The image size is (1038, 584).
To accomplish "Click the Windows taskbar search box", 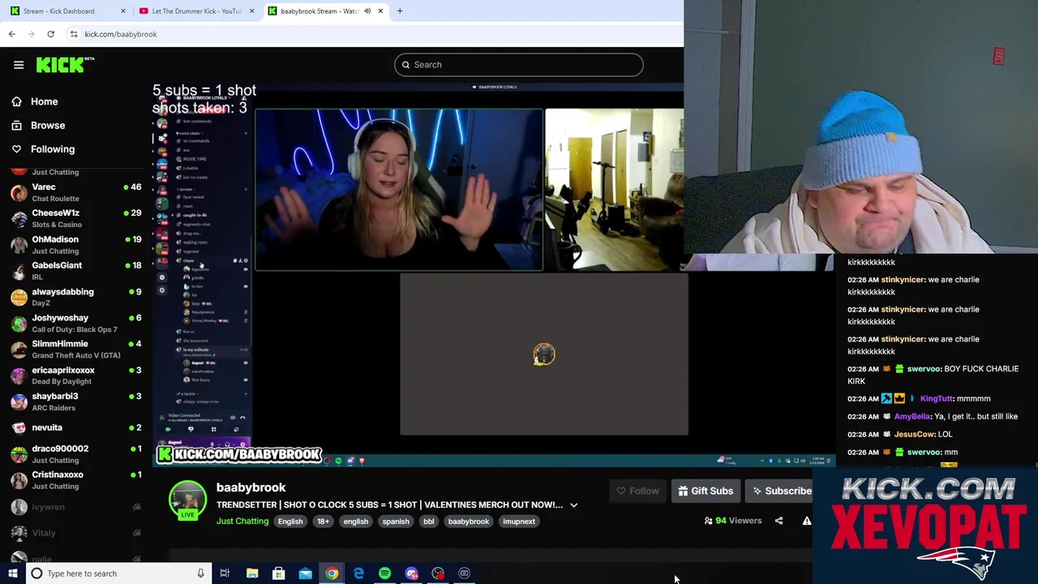I will click(x=118, y=573).
